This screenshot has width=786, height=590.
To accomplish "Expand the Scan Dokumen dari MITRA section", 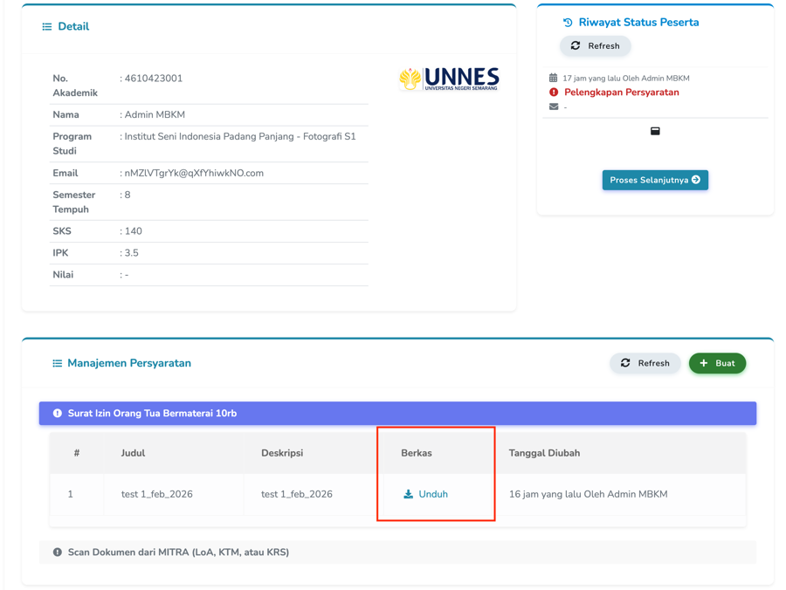I will (x=397, y=552).
